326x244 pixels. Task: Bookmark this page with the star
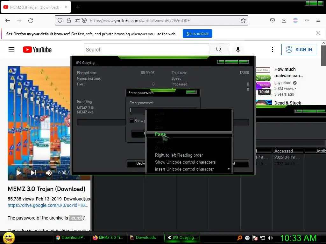[243, 20]
